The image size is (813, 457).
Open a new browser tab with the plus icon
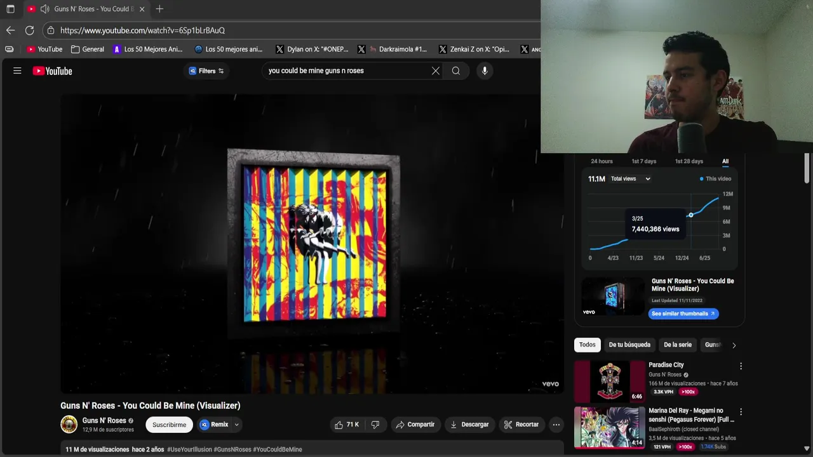click(159, 9)
